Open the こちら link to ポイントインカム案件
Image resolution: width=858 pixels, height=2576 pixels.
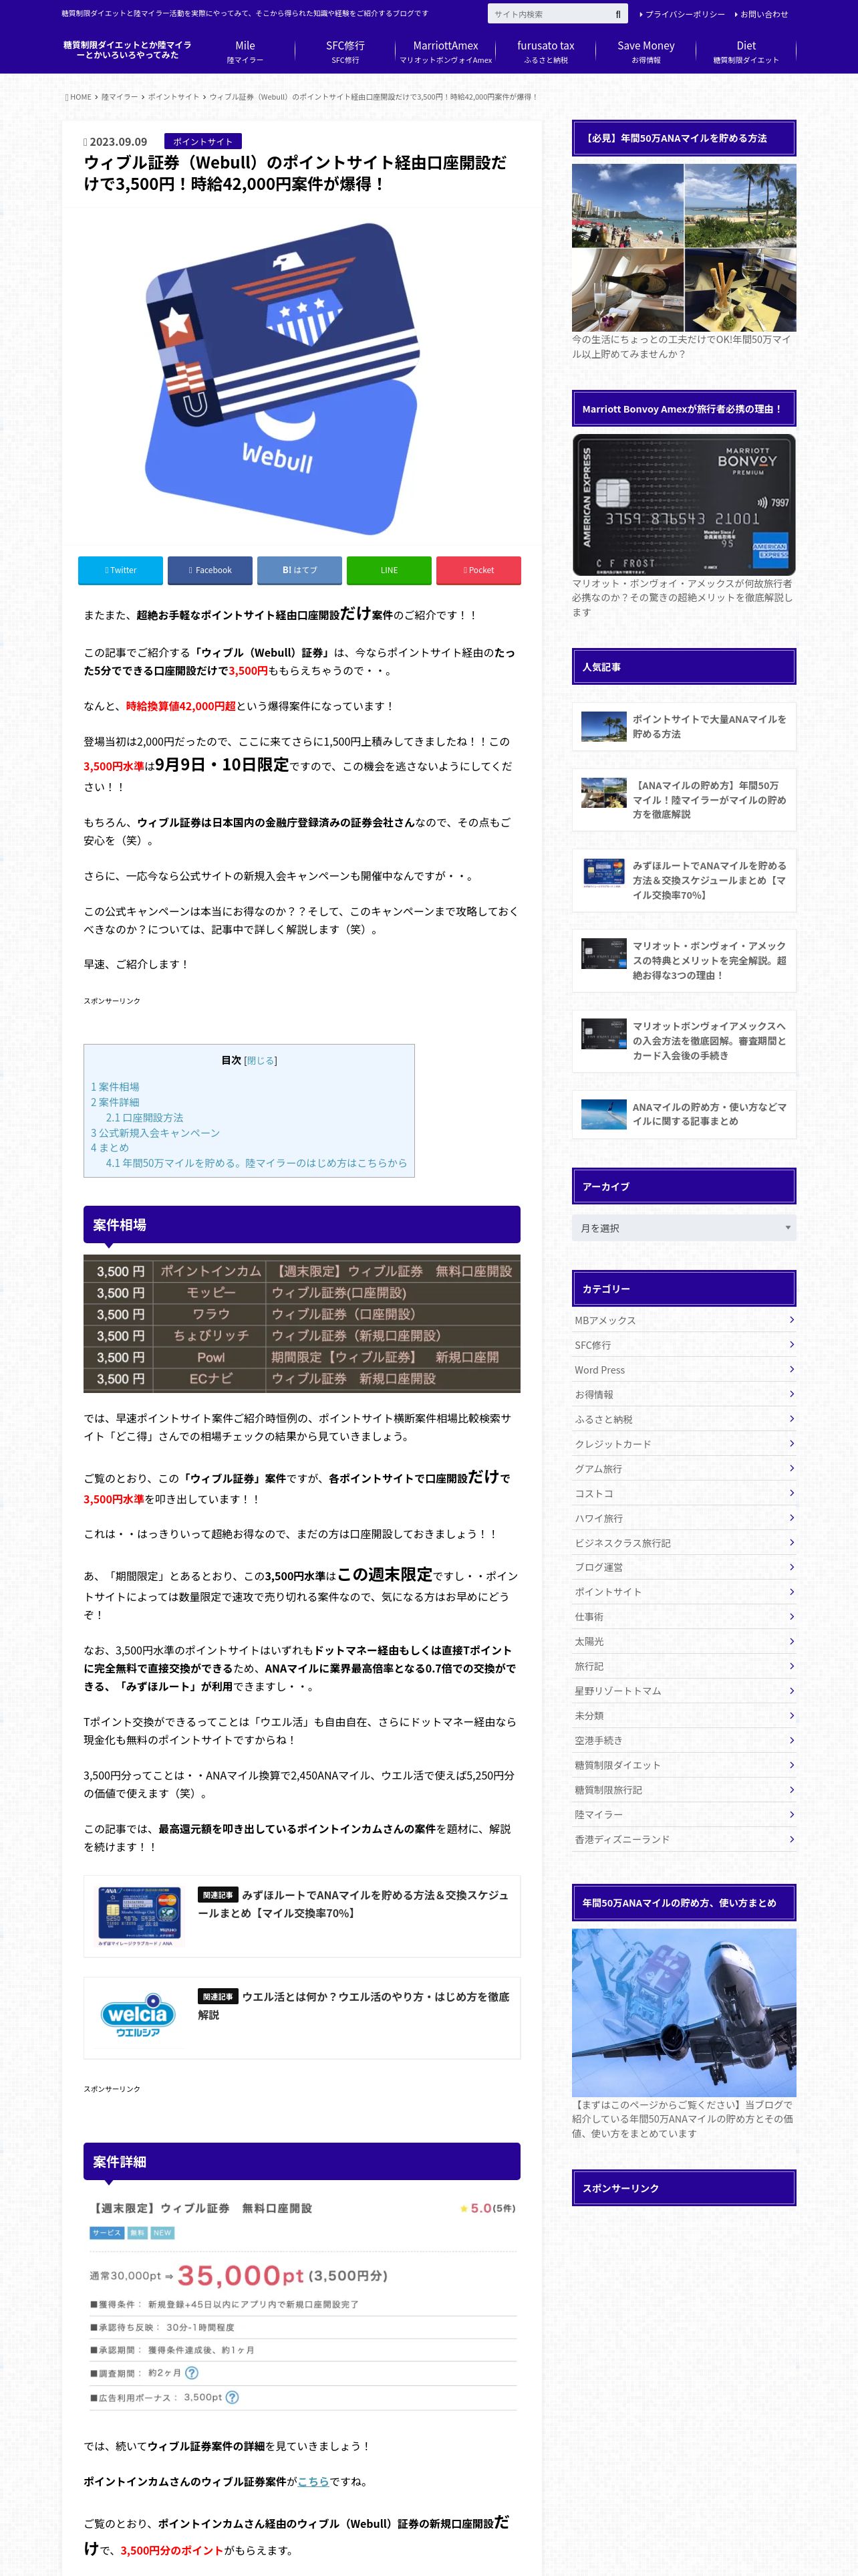coord(313,2481)
